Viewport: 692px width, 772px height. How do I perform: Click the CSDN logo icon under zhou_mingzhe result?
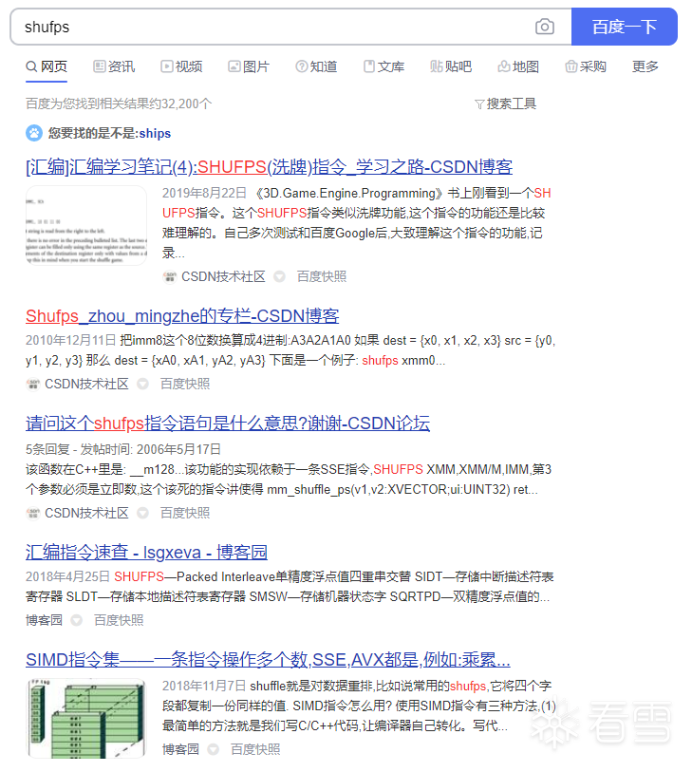pos(32,384)
